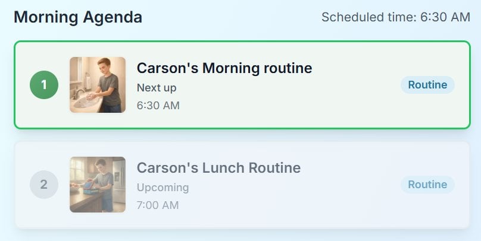
Task: Click the gray number 2 badge
Action: [44, 185]
